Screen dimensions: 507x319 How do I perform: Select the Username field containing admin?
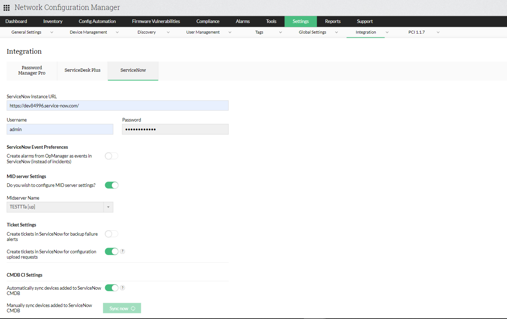click(x=60, y=129)
